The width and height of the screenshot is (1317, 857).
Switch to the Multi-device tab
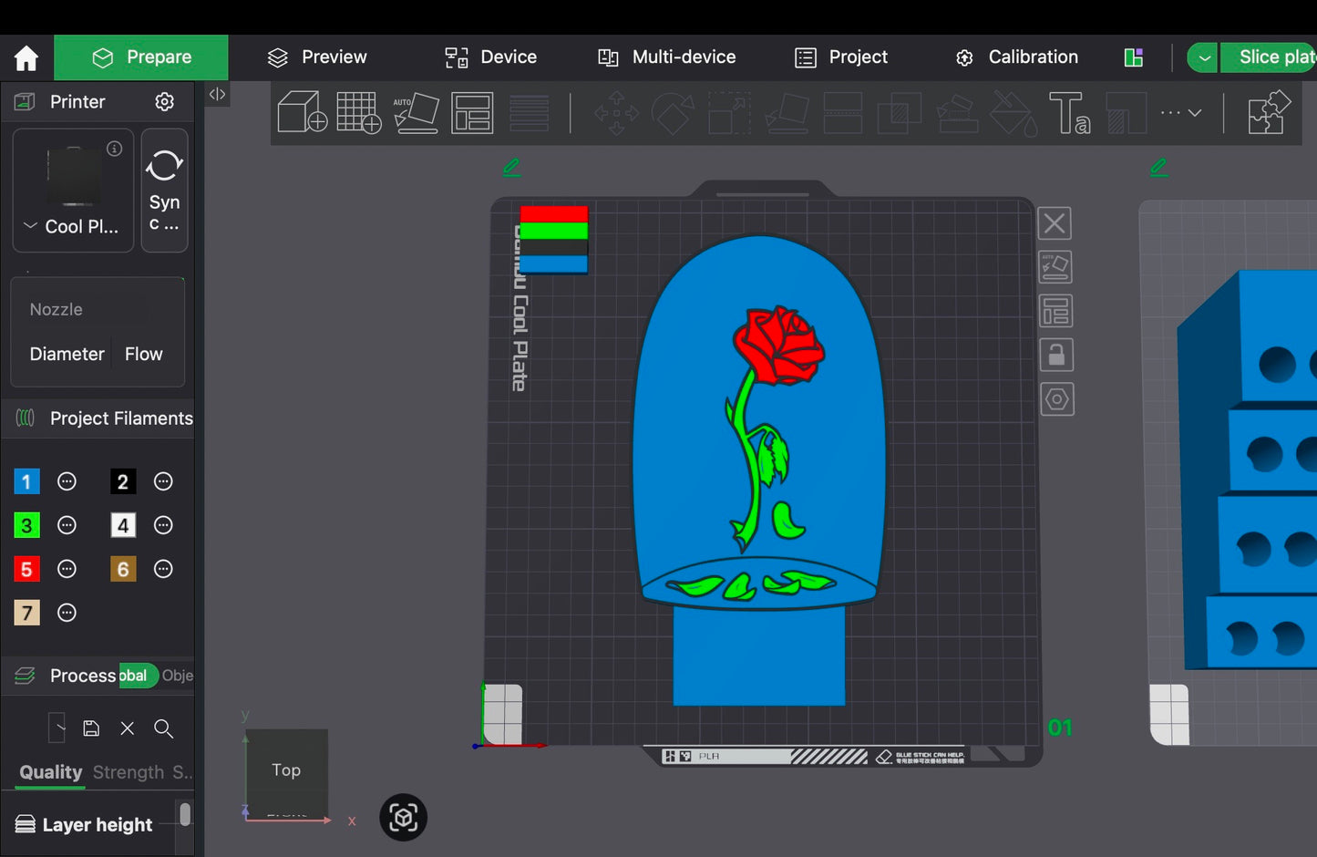click(x=666, y=57)
